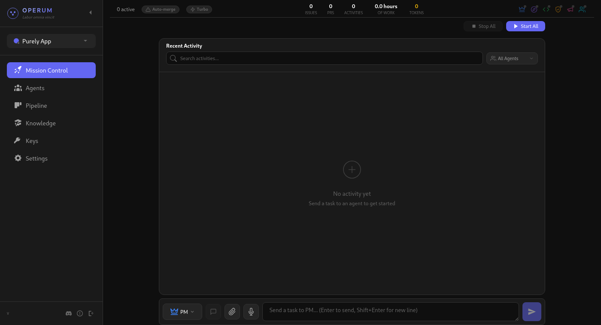The width and height of the screenshot is (601, 325).
Task: Open the All Agents filter dropdown
Action: (x=512, y=58)
